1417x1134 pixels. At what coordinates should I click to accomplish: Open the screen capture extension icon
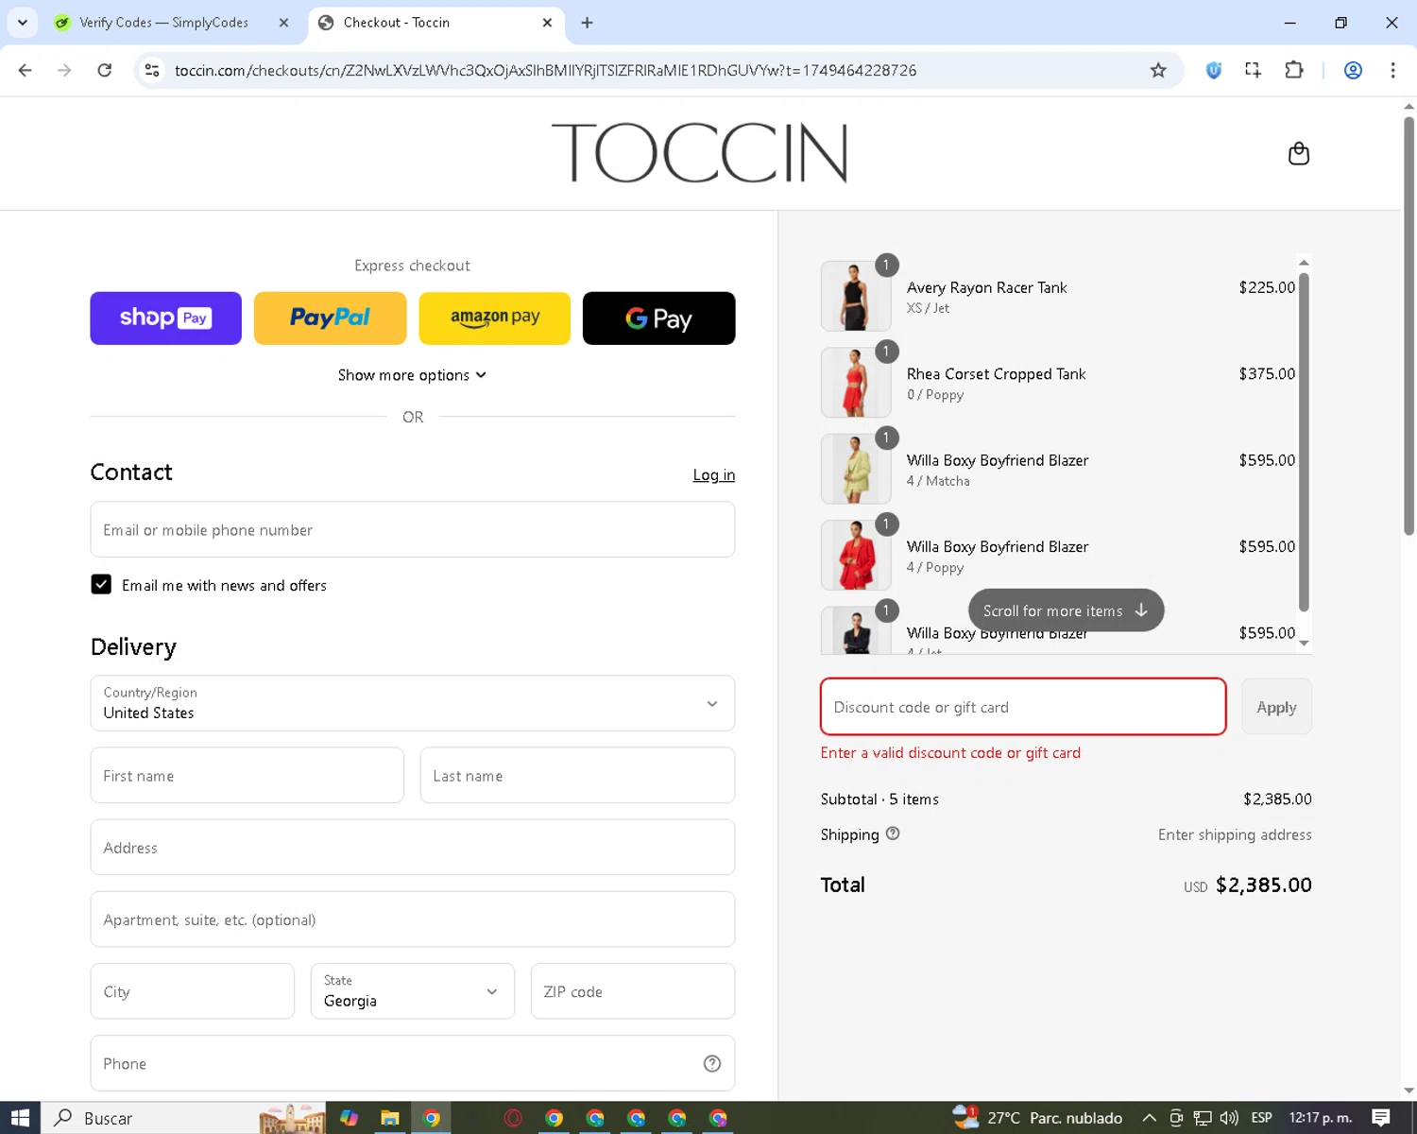(x=1254, y=70)
